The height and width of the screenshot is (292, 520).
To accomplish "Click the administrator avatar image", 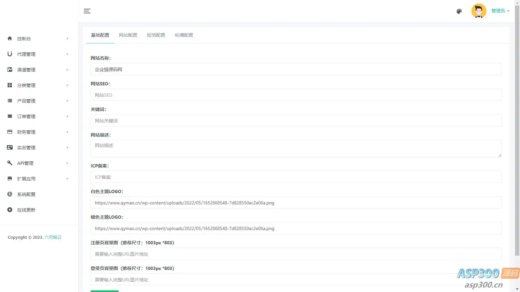I will pos(479,11).
